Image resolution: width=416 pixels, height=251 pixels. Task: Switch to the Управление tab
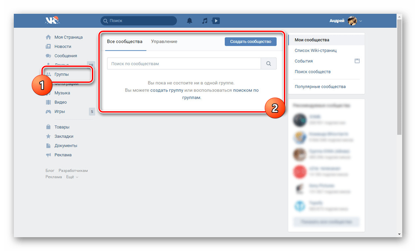click(164, 41)
